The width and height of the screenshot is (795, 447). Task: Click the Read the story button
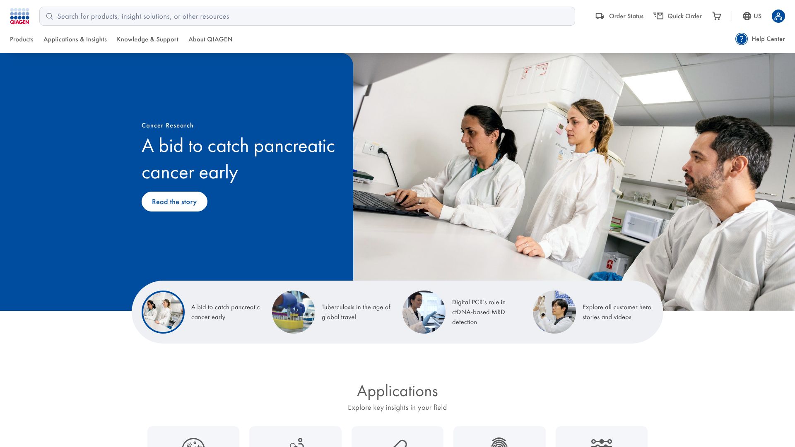tap(174, 202)
